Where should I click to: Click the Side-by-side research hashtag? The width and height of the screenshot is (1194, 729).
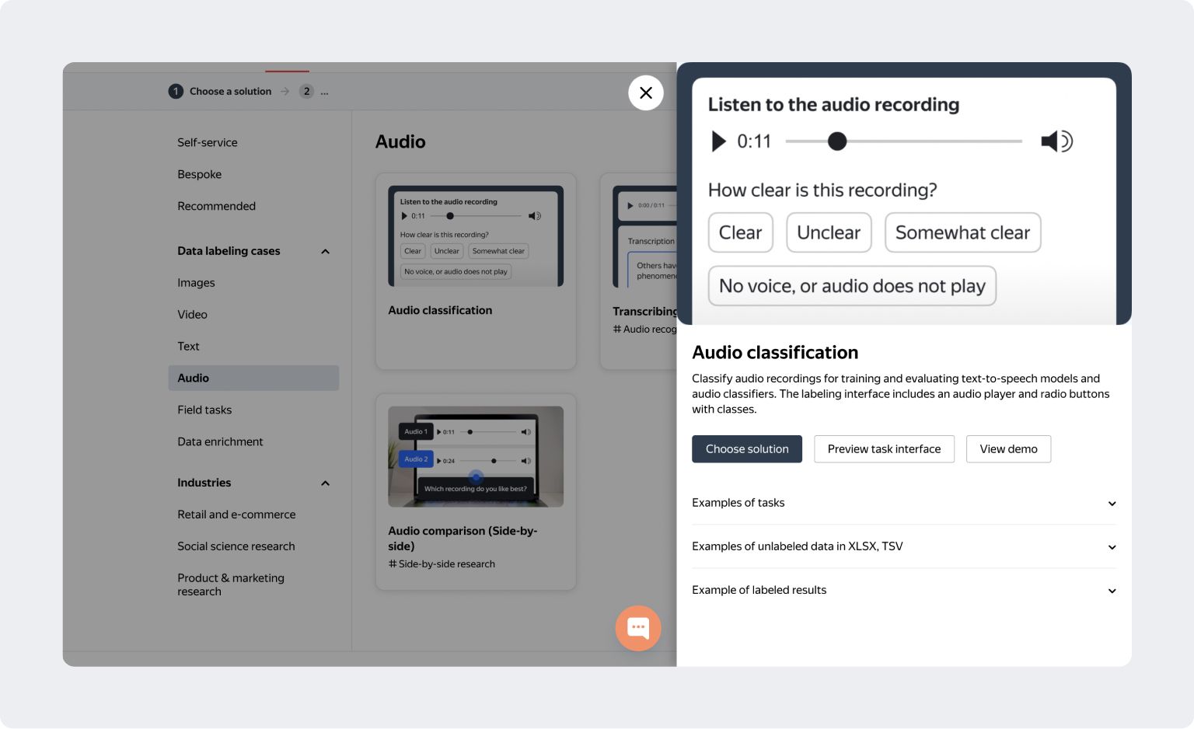click(x=442, y=564)
